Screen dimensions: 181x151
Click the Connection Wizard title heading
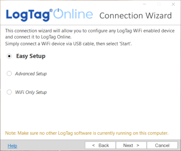coord(136,16)
